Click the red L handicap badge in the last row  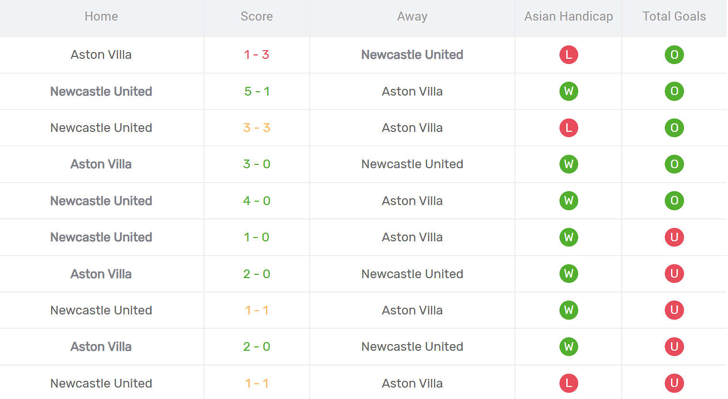(x=569, y=383)
